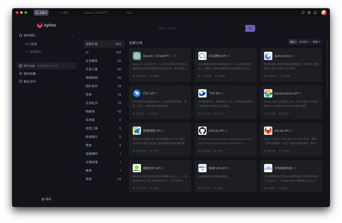342x223 pixels.
Task: Select the 效率 category
Action: pyautogui.click(x=104, y=95)
